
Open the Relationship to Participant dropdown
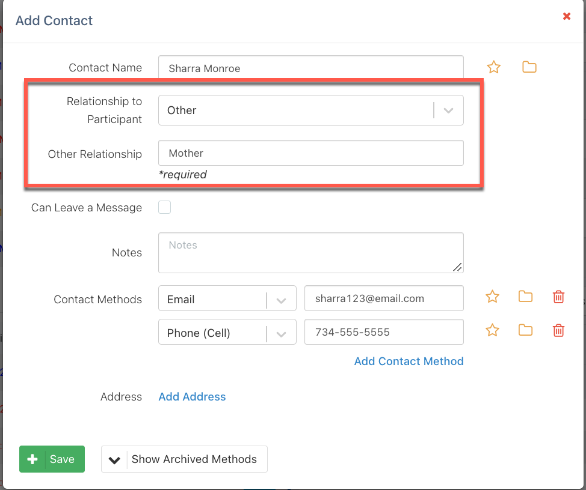click(x=310, y=110)
